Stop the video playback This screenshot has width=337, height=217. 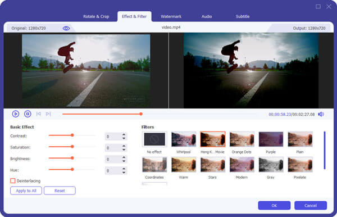click(x=28, y=114)
